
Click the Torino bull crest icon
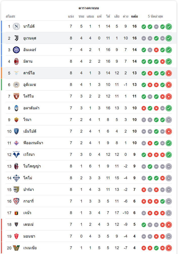click(16, 97)
